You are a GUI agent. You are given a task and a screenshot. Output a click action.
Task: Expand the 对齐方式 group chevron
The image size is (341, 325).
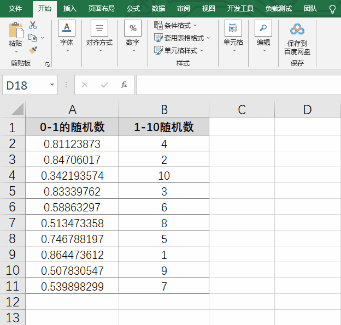pyautogui.click(x=101, y=50)
